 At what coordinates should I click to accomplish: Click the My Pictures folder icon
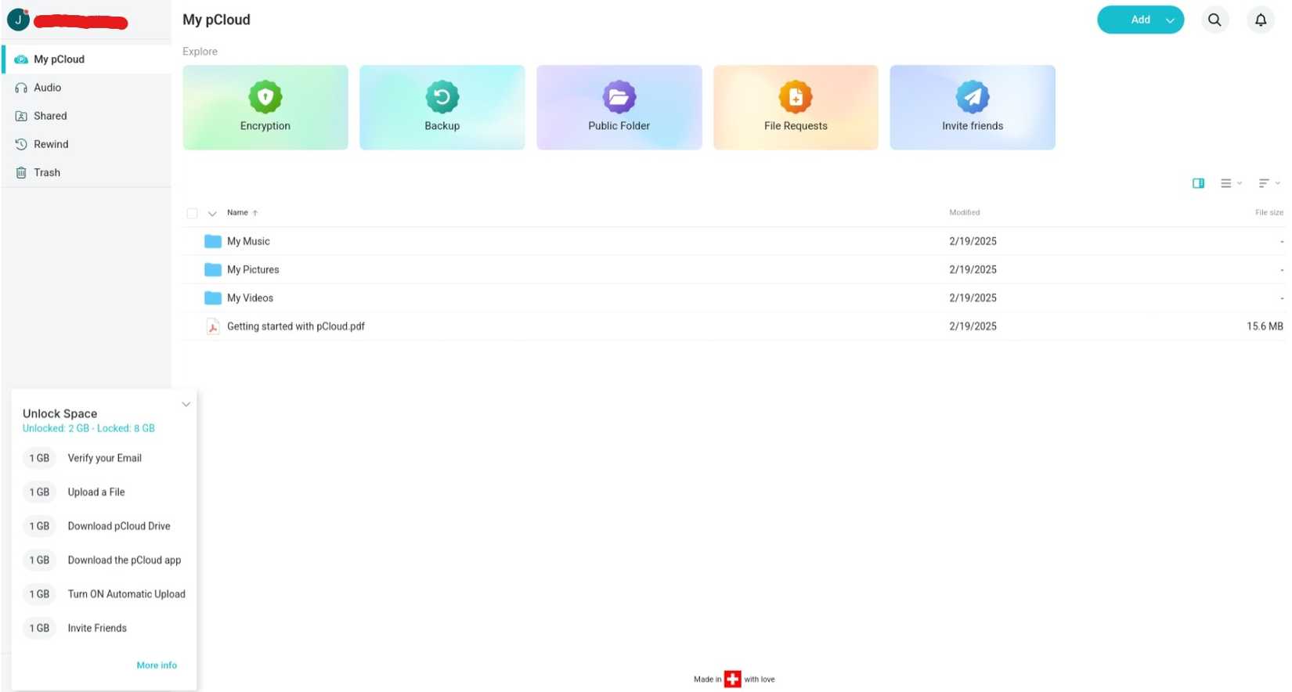point(212,269)
